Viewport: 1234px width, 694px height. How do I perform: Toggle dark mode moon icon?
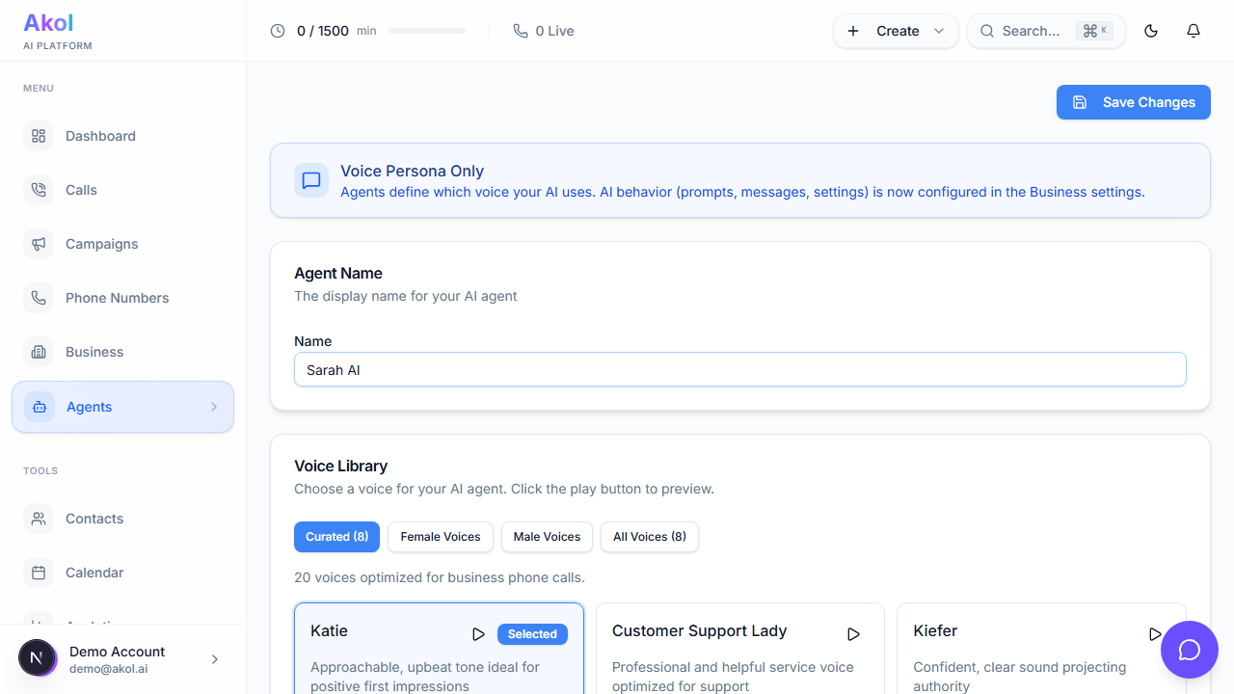(x=1151, y=31)
